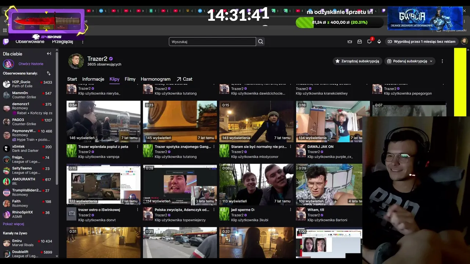470x264 pixels.
Task: Open options for clip Trazer spotyka znajomego
Action: 214,147
